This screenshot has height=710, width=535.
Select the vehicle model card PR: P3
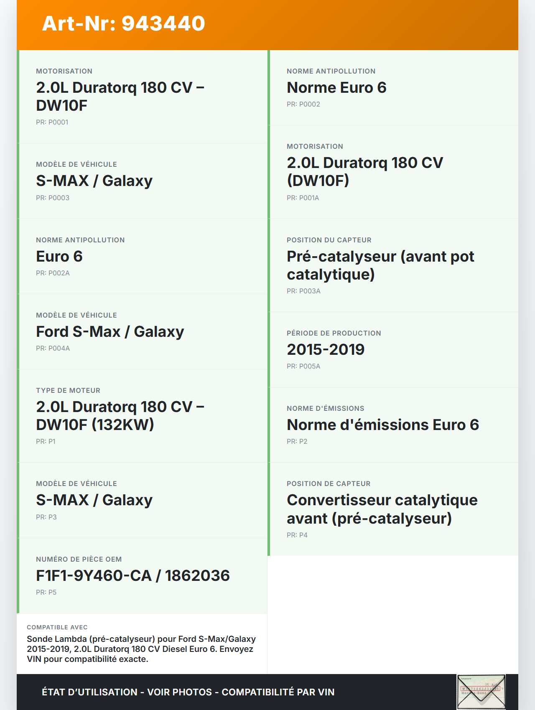point(142,500)
